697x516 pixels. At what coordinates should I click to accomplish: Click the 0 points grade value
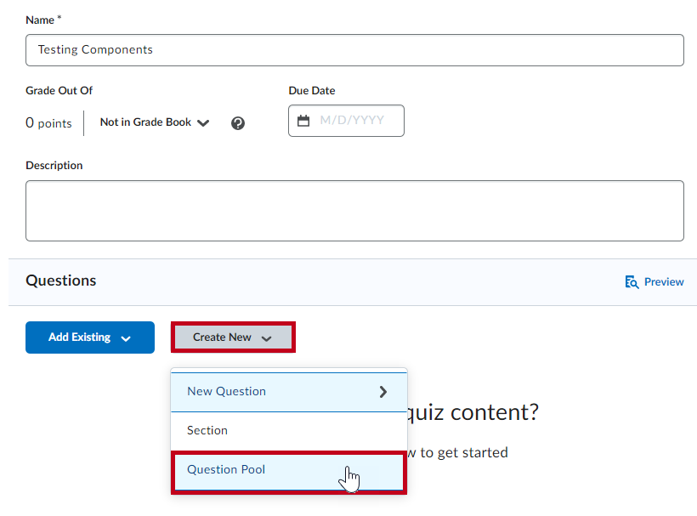[x=48, y=123]
